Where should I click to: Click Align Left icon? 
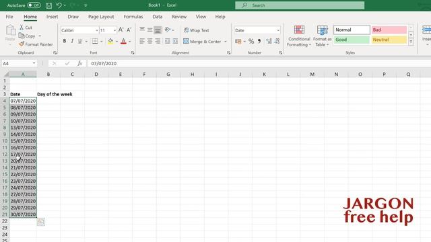pos(142,41)
